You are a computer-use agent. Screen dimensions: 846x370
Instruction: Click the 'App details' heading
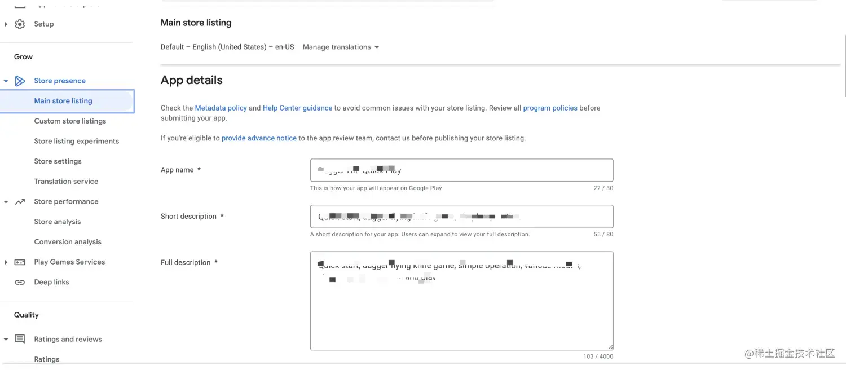(192, 80)
